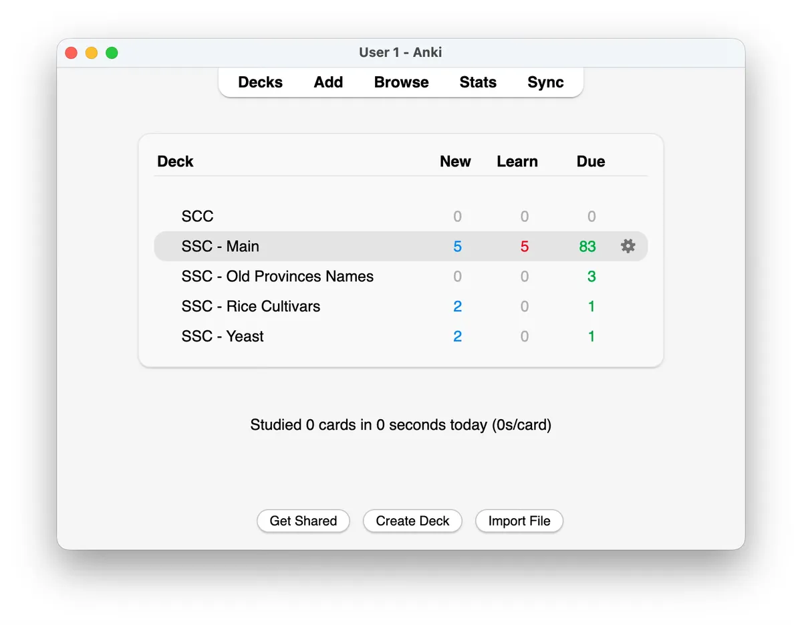Screen dimensions: 802x625
Task: Sync the collection with AnkiWeb
Action: coord(545,82)
